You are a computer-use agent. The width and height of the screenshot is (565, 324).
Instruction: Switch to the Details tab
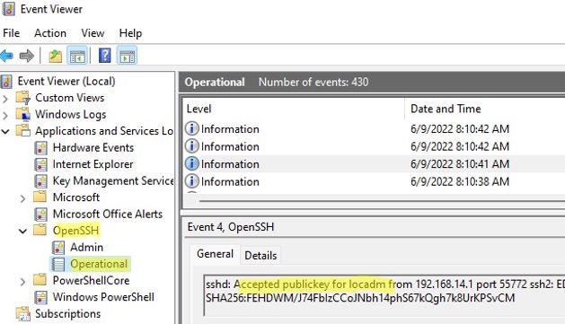click(260, 255)
